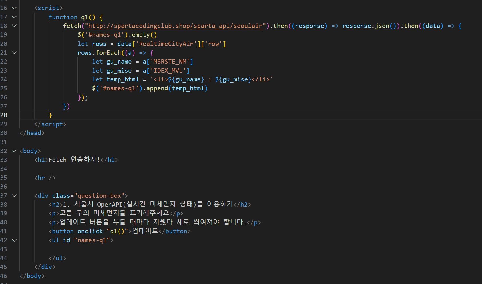Screen dimensions: 482x284
Task: Click paragraph text '업데이트 버튼을 누를 때마다'
Action: point(104,222)
